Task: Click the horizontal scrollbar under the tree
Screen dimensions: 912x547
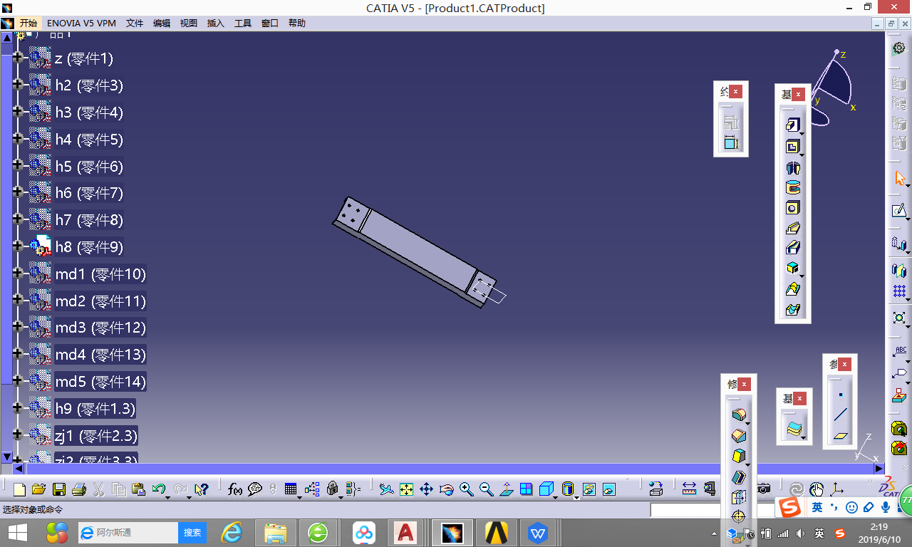Action: (x=449, y=469)
